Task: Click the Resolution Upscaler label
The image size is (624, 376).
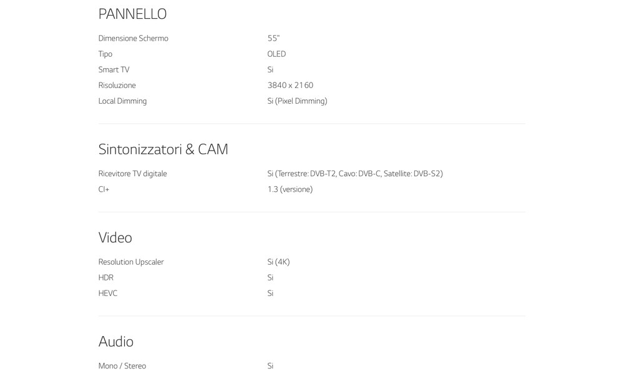Action: pos(131,262)
